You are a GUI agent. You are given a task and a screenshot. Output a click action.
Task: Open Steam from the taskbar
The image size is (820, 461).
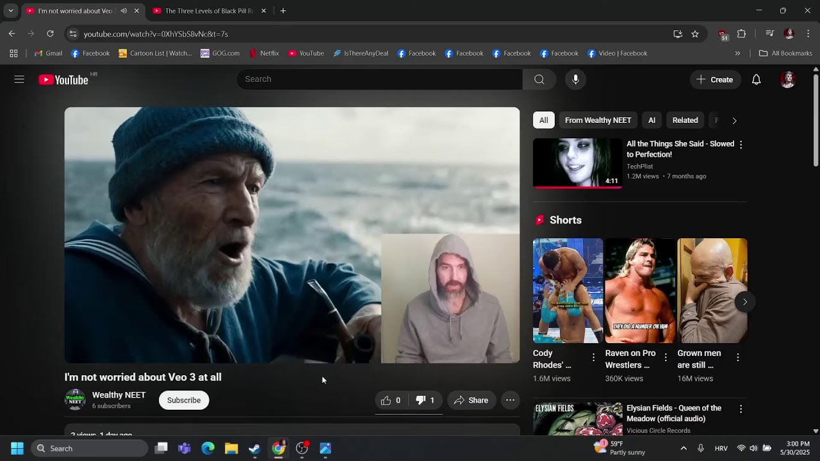(x=254, y=448)
